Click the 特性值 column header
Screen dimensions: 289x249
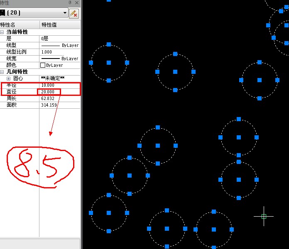coord(59,25)
